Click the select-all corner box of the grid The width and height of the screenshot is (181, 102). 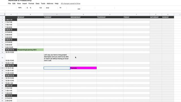(2, 14)
